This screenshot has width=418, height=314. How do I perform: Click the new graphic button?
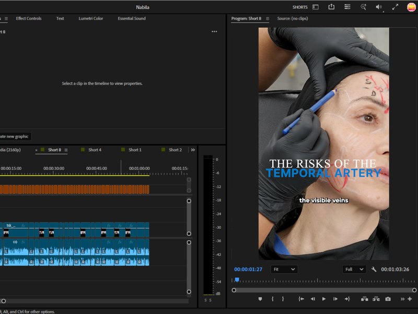(x=16, y=137)
